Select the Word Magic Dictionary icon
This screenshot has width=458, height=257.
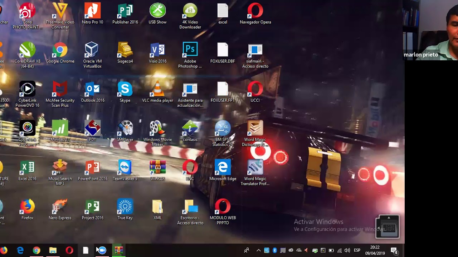[255, 134]
